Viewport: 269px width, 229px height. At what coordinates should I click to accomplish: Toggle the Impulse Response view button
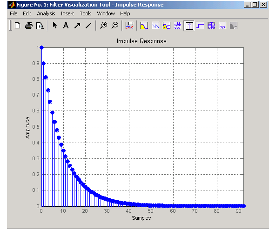(x=189, y=26)
